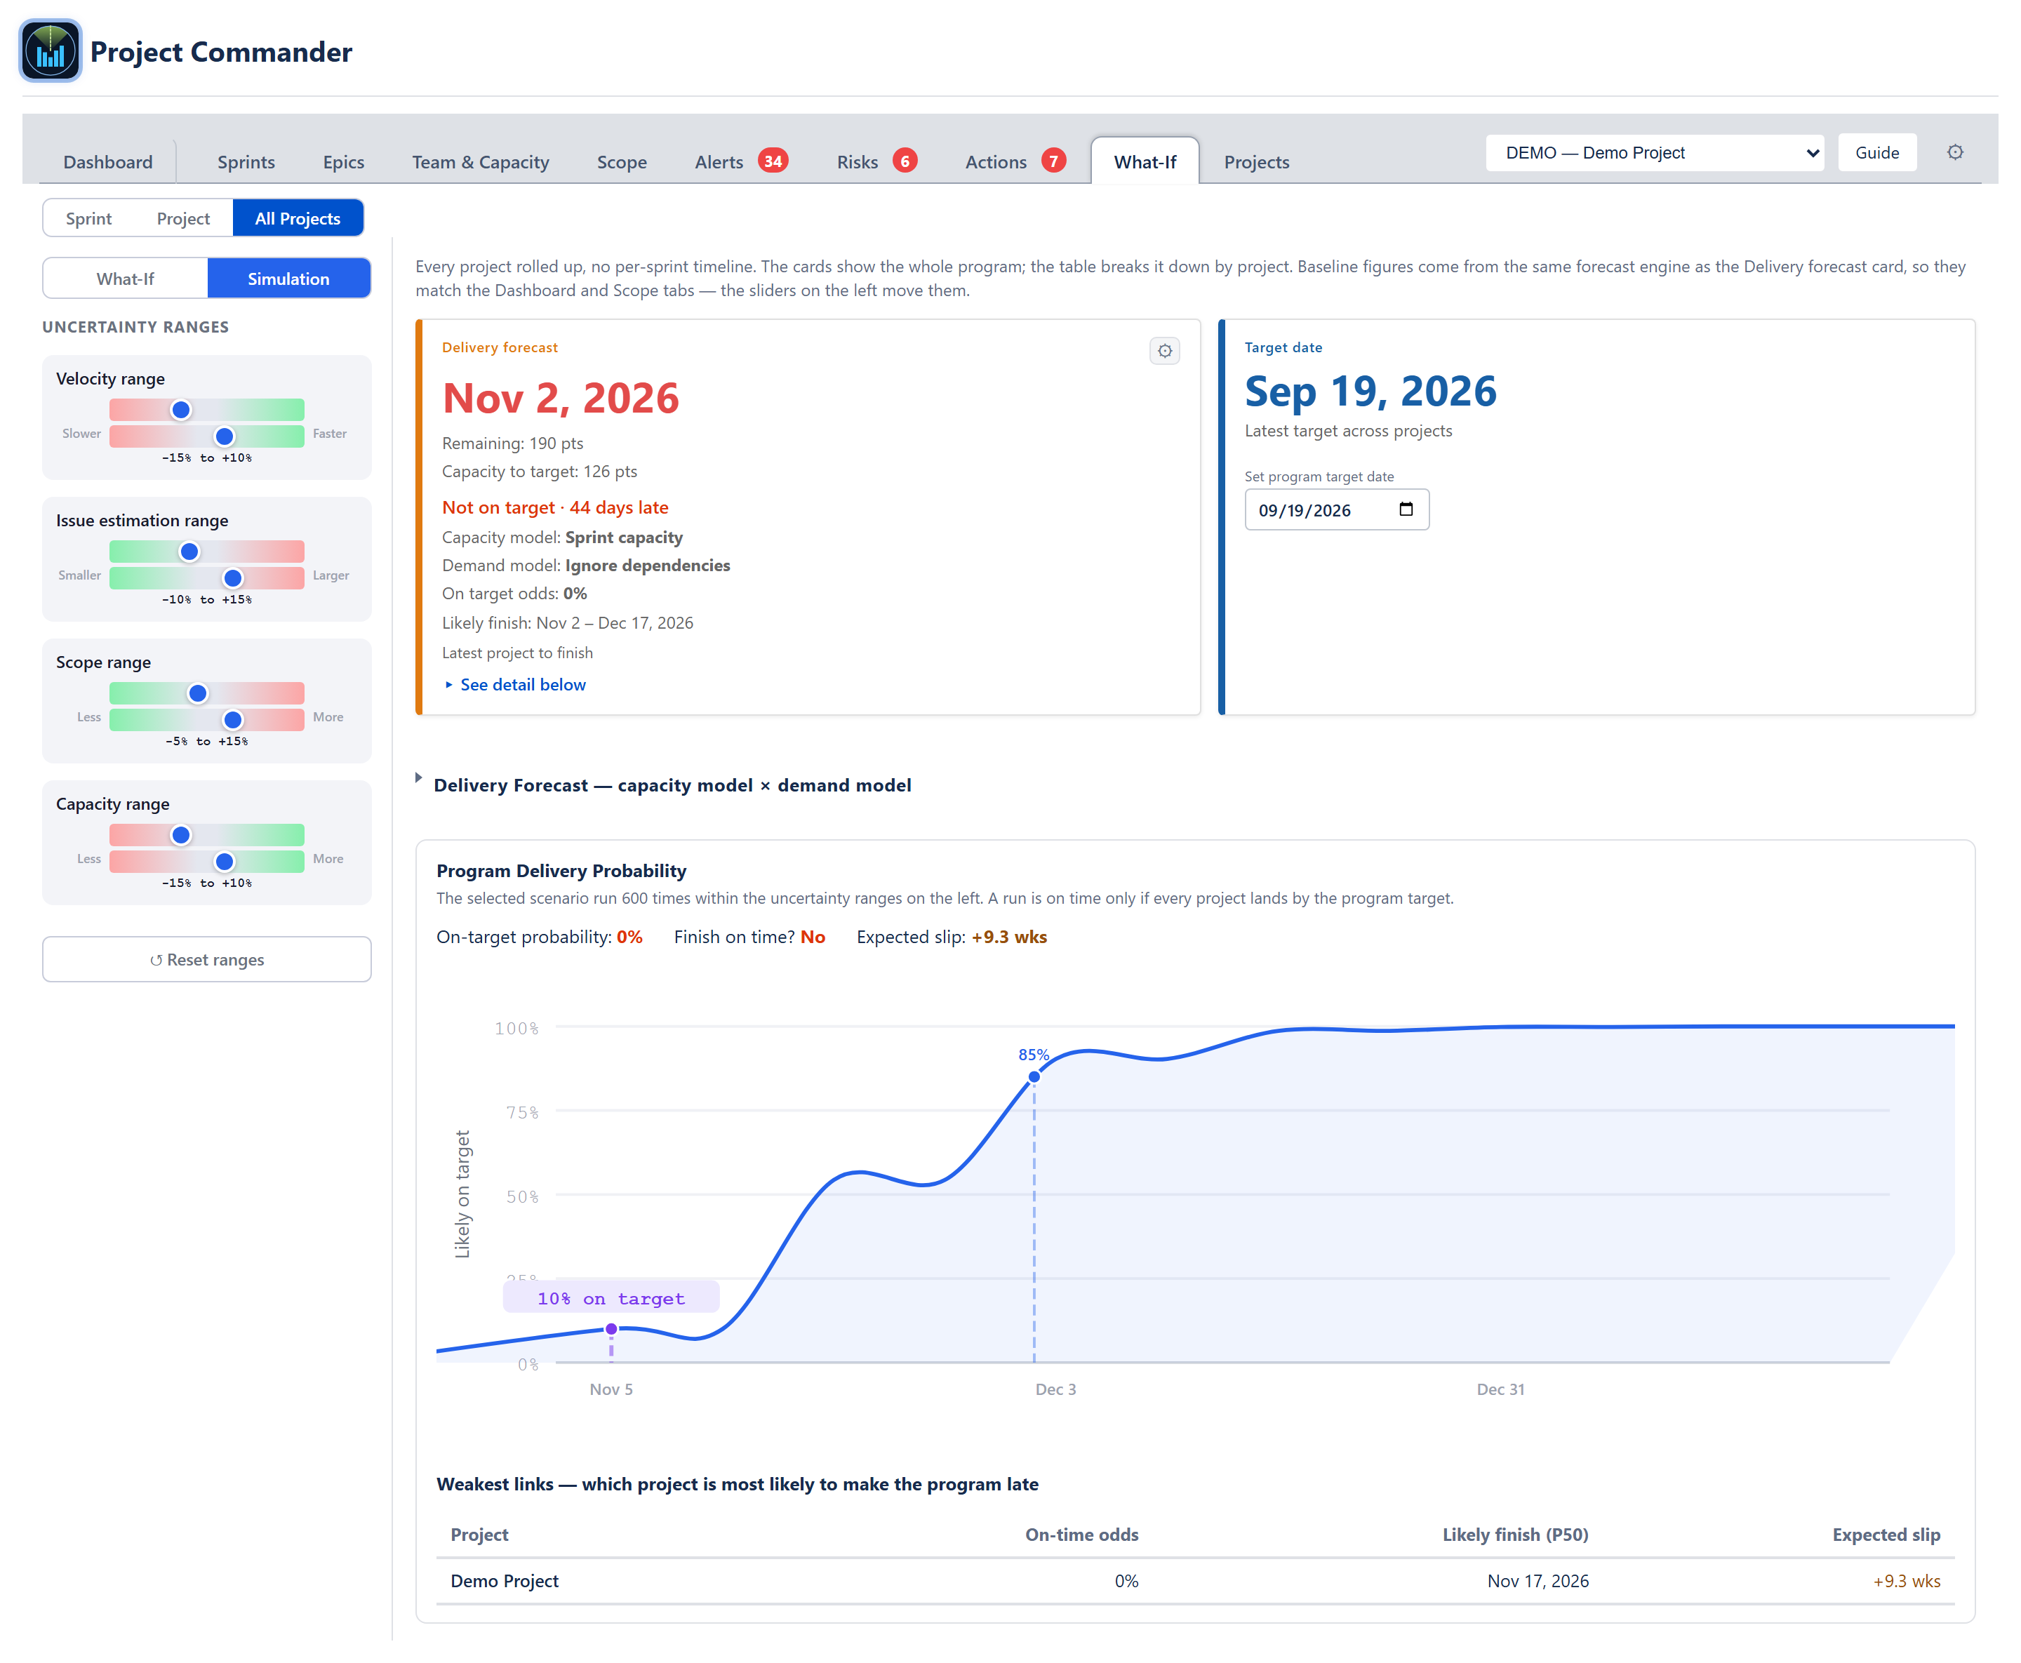
Task: Click the Risks badge showing 6
Action: click(904, 161)
